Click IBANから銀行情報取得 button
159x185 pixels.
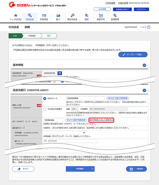(118, 98)
